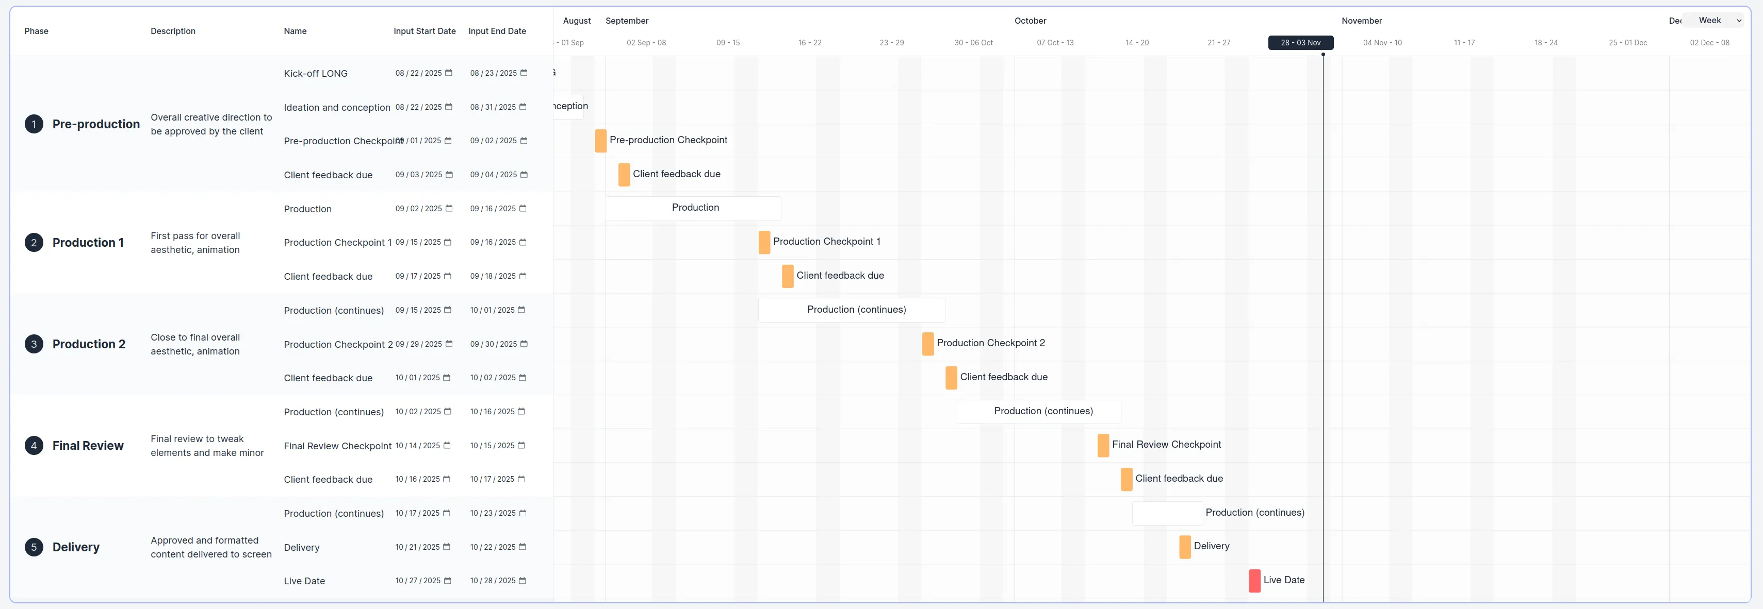The height and width of the screenshot is (609, 1763).
Task: Click calendar icon next to Live Date start date
Action: click(x=448, y=580)
